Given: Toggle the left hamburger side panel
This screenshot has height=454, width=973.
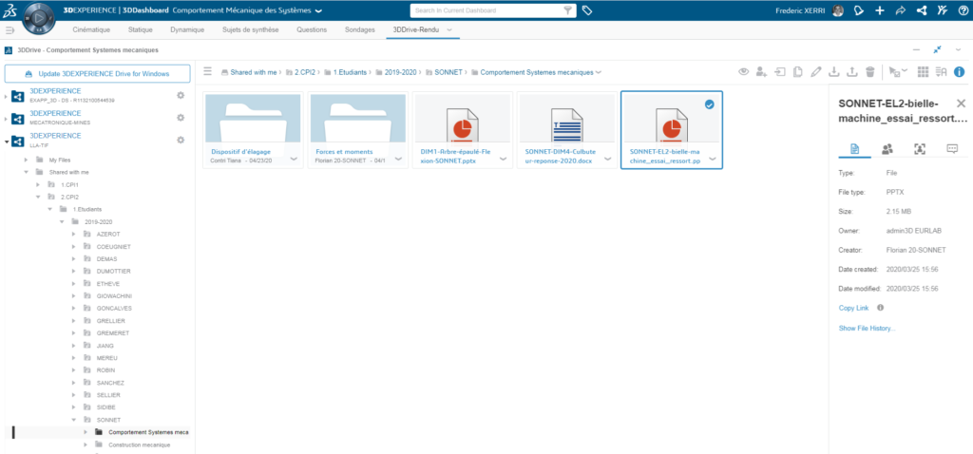Looking at the screenshot, I should tap(10, 29).
